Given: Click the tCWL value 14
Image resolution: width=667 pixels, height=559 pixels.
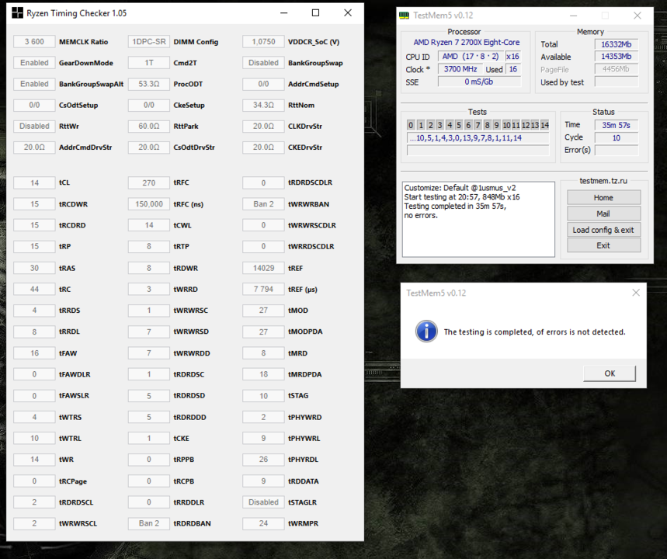Looking at the screenshot, I should pos(149,225).
